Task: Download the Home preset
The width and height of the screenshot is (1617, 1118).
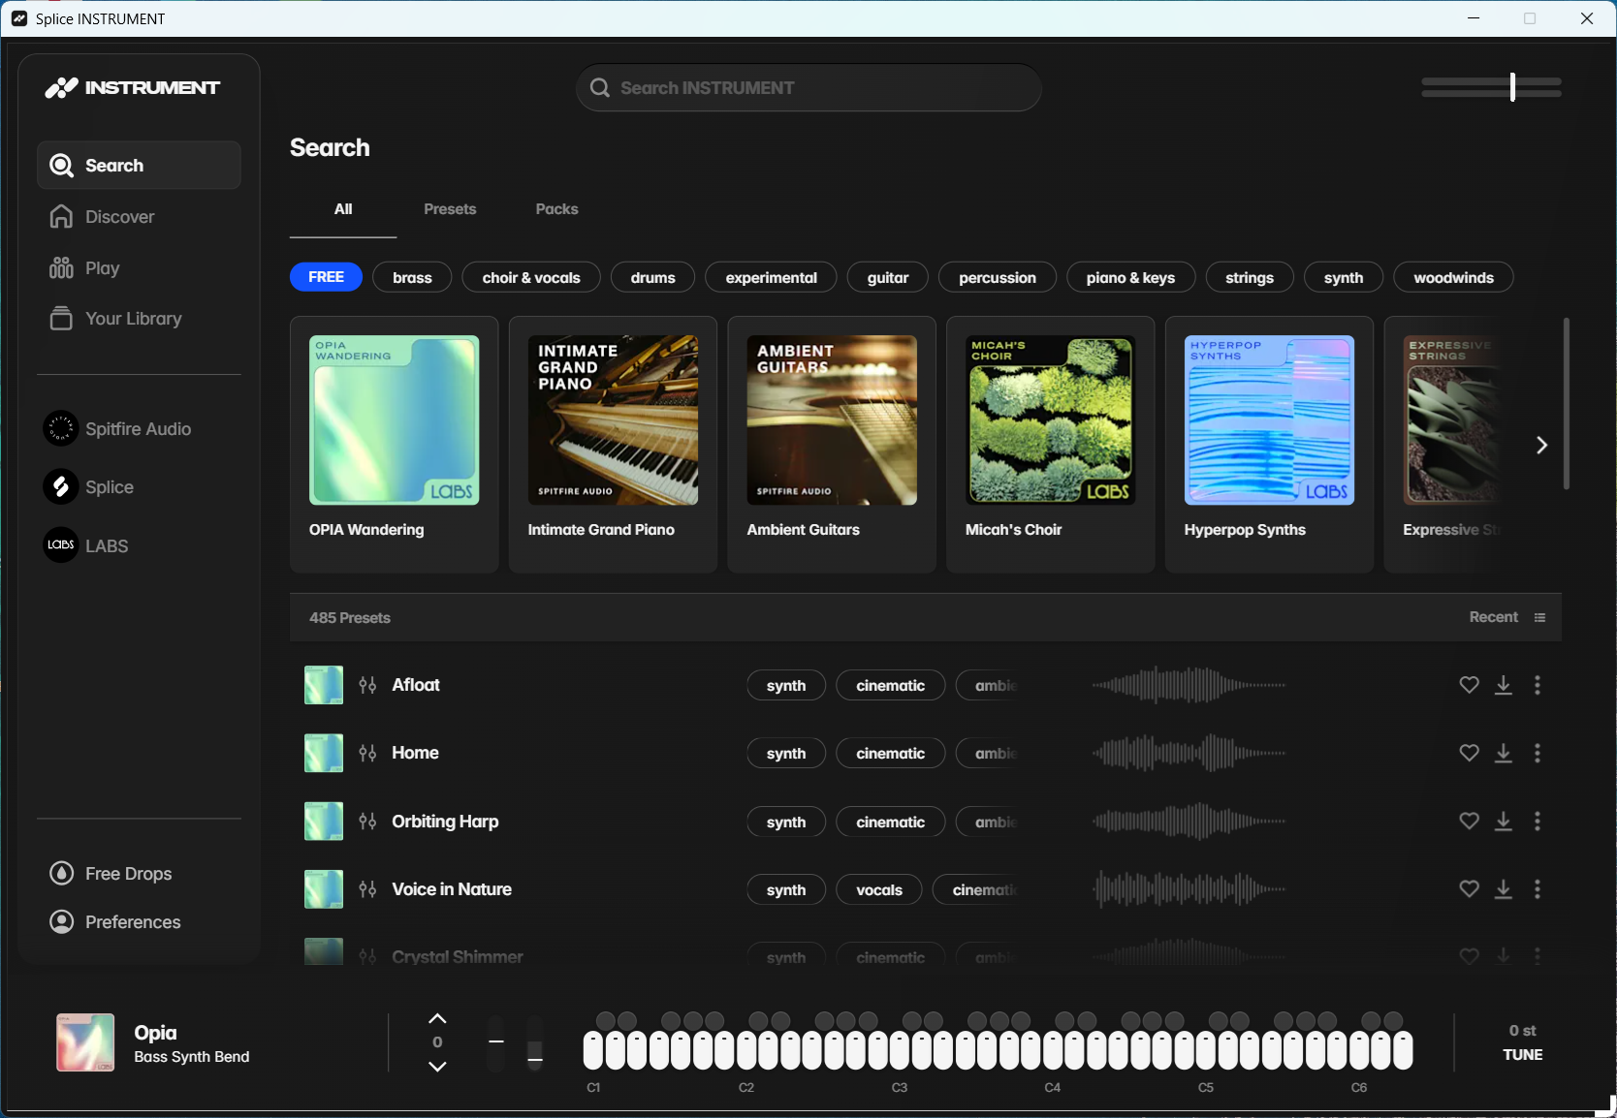Action: [1504, 753]
